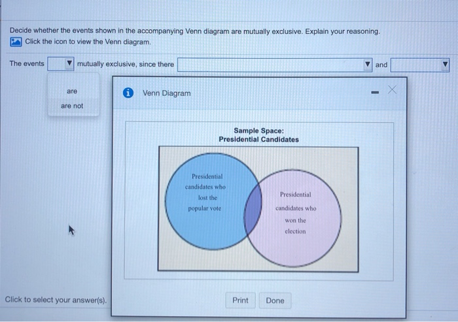
Task: Select the 'are' option
Action: [72, 91]
